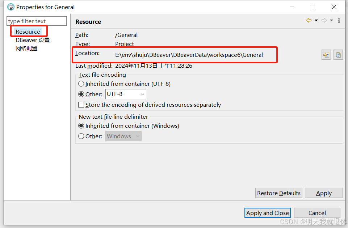Maximize the Properties dialog window

tap(313, 7)
